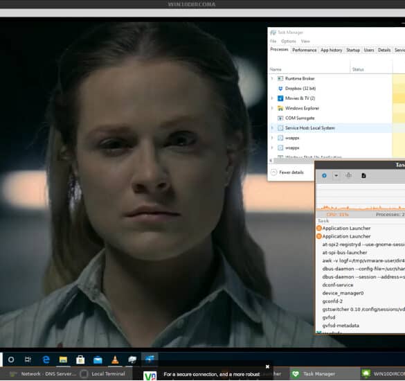This screenshot has height=381, width=405.
Task: Switch to the Startup tab
Action: tap(353, 50)
